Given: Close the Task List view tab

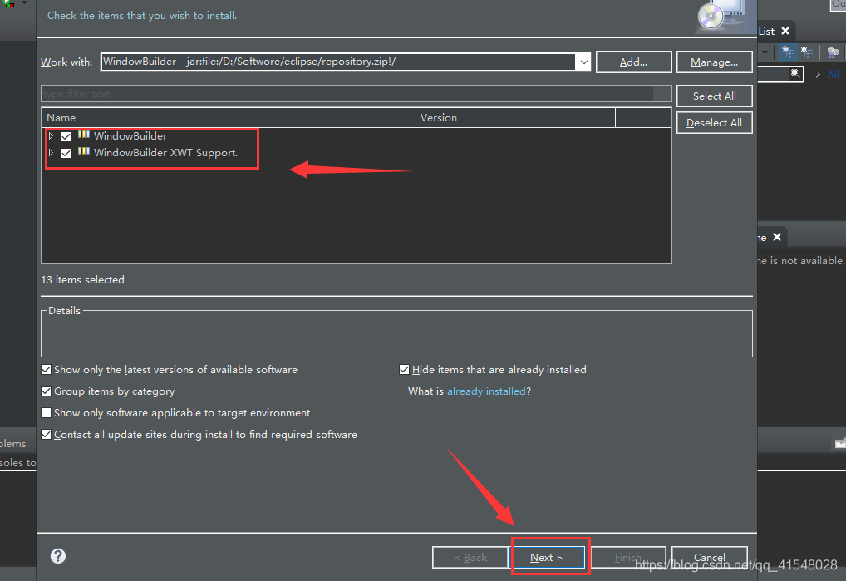Looking at the screenshot, I should pos(785,31).
